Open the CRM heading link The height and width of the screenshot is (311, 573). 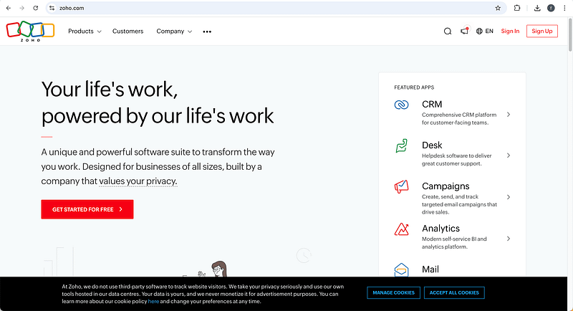pyautogui.click(x=432, y=105)
